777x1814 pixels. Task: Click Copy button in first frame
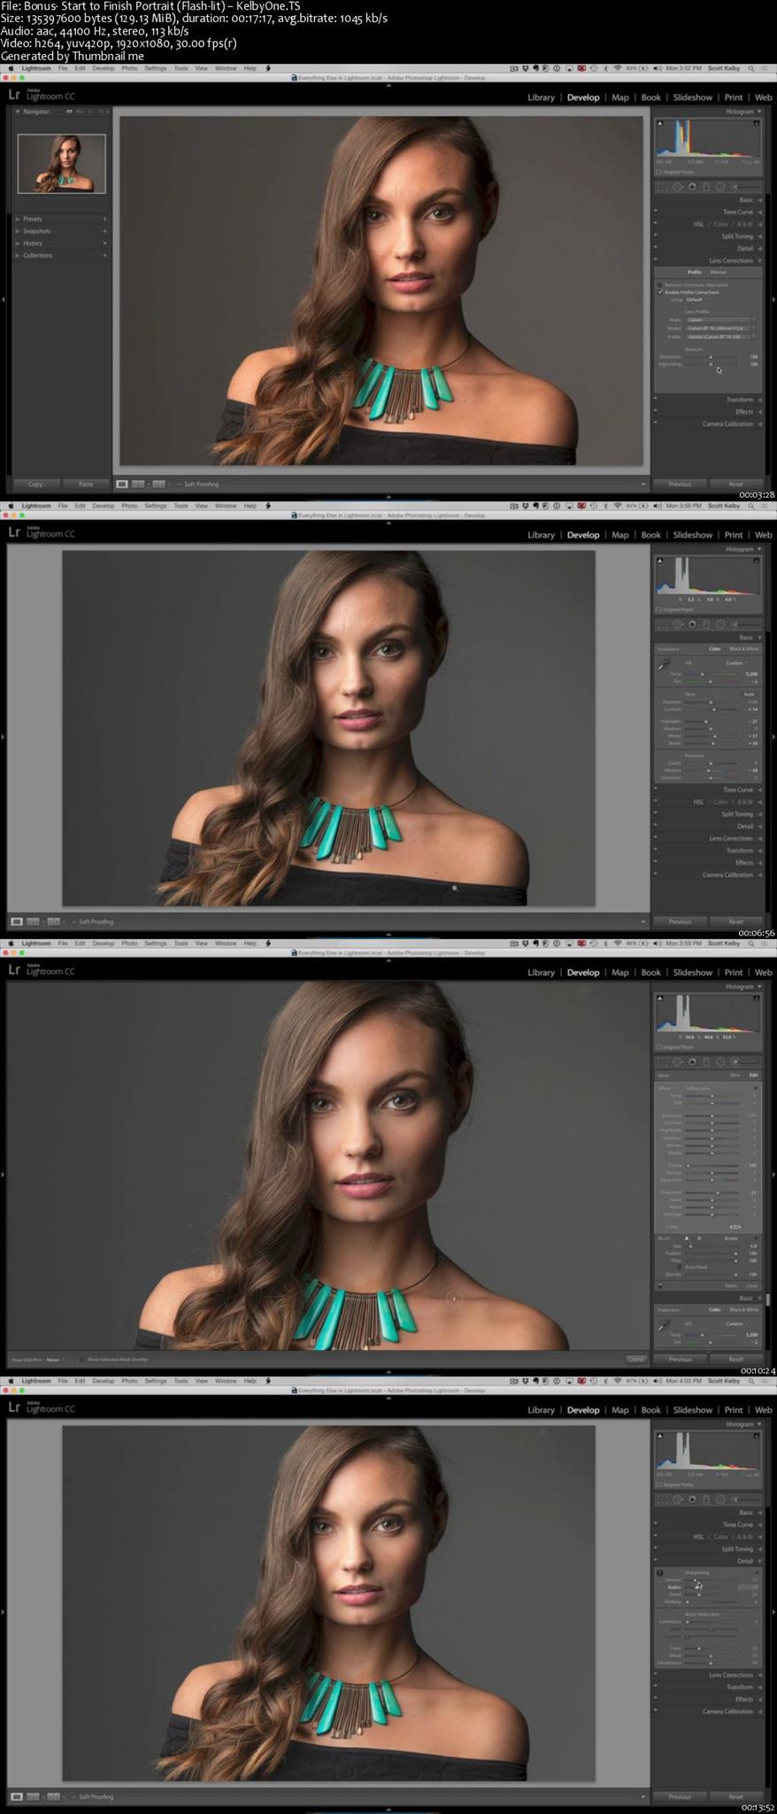(36, 485)
